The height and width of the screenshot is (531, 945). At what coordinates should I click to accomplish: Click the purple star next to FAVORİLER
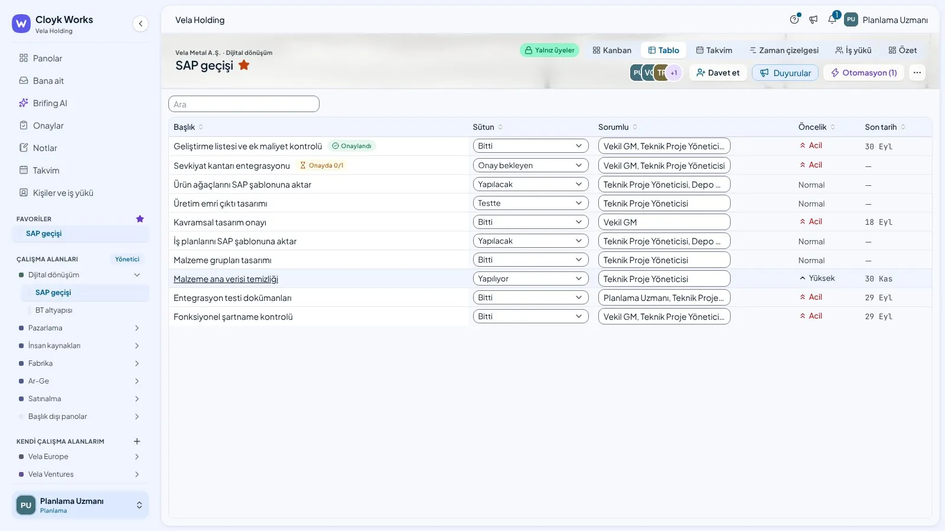tap(140, 219)
